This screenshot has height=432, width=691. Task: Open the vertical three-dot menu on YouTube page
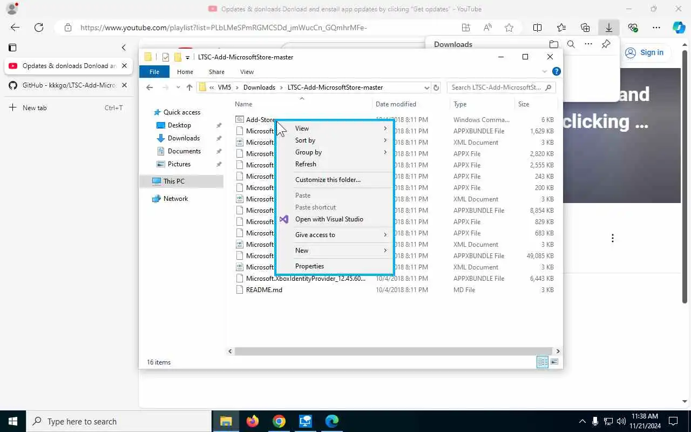[x=612, y=238]
